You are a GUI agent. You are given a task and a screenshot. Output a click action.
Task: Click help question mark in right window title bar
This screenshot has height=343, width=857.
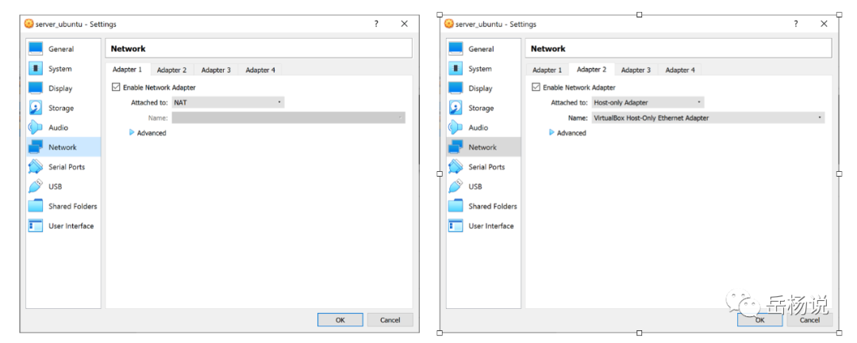pyautogui.click(x=796, y=24)
